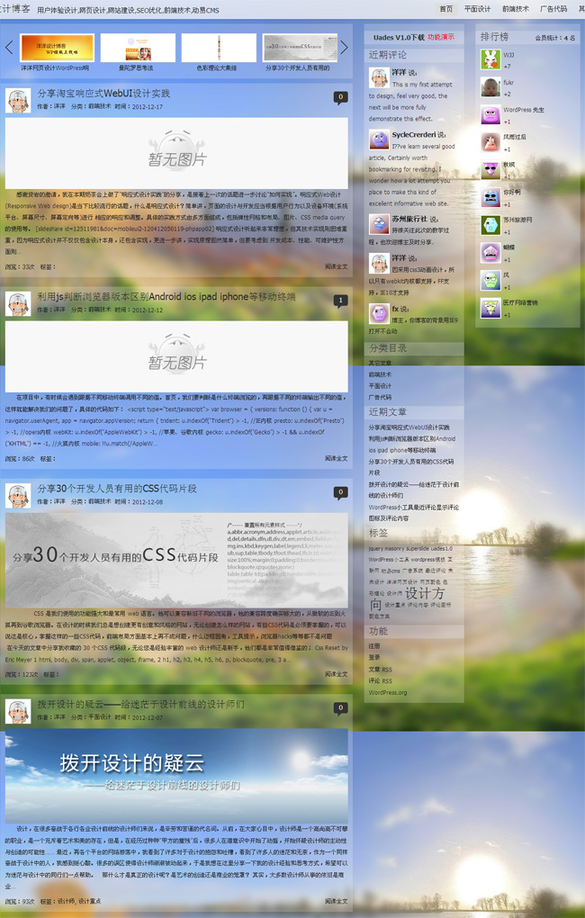Click the Uades V1.0下载 download link
Image resolution: width=585 pixels, height=918 pixels.
[399, 38]
